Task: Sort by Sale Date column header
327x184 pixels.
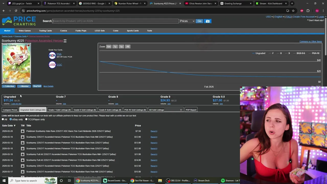Action: coord(9,125)
